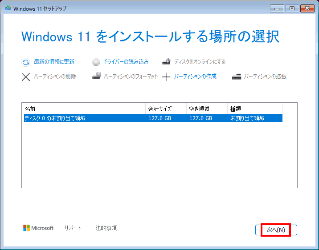Click ディスクをオンラインにする text
319x250 pixels.
(x=200, y=62)
